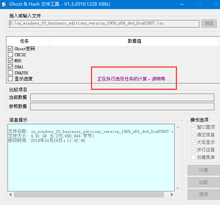220x205 pixels.
Task: Click the 计算 calculate button
Action: tap(203, 170)
